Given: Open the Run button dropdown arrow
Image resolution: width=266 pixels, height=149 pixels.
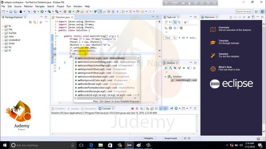Looking at the screenshot, I should coord(45,12).
